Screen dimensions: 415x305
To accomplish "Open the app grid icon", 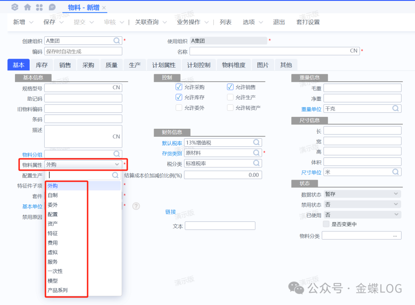I will [x=39, y=7].
